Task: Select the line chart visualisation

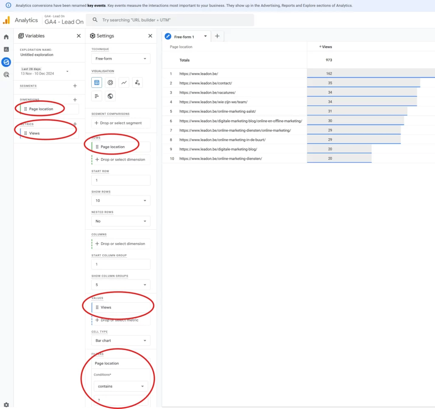Action: (124, 83)
